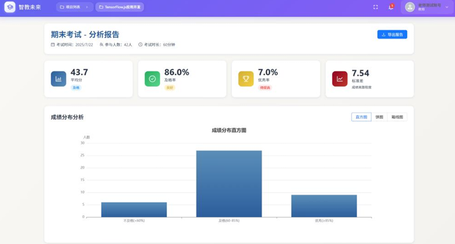Image resolution: width=455 pixels, height=244 pixels.
Task: Click the exam date 2025/7/22
Action: [84, 45]
